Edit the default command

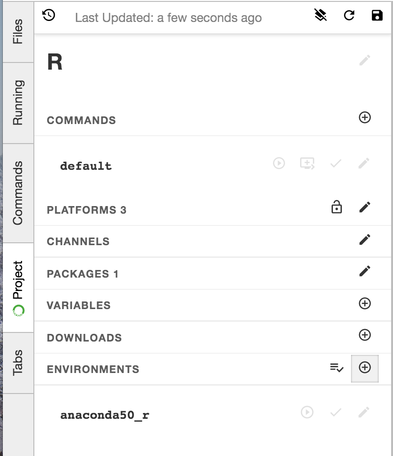(x=364, y=164)
